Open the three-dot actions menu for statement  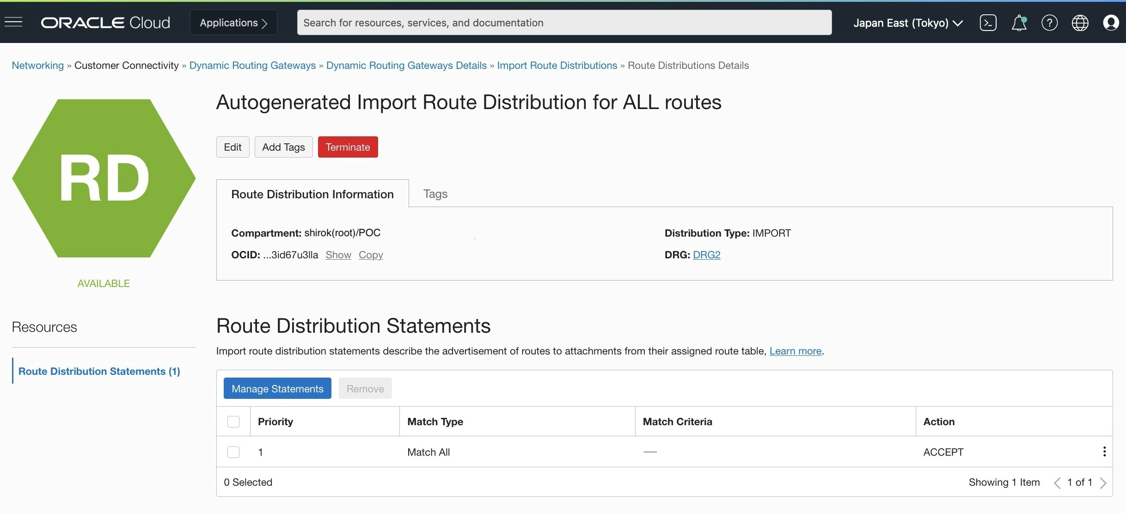[1104, 452]
